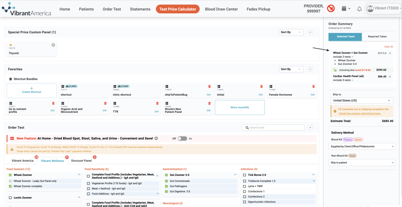Check the Tick Borne 2.0 checkbox
The width and height of the screenshot is (402, 207).
(245, 175)
